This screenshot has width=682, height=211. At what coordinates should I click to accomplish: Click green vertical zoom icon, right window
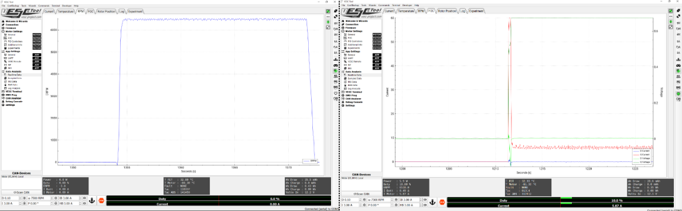coord(670,21)
